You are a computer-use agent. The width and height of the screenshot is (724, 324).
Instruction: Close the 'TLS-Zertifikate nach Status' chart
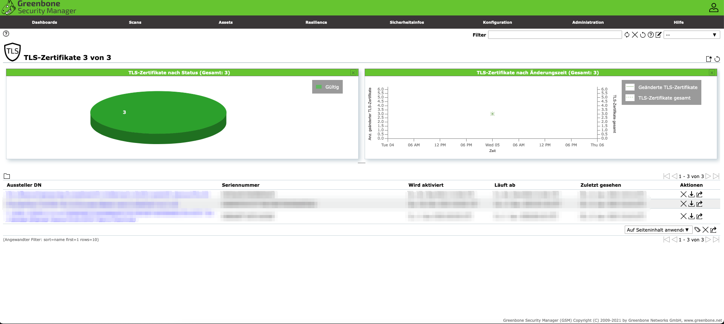pyautogui.click(x=353, y=72)
